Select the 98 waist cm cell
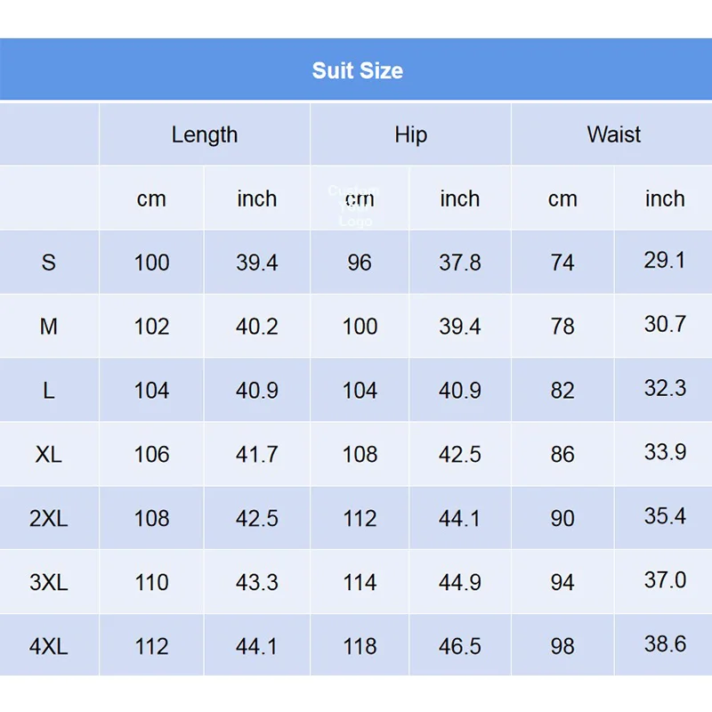Image resolution: width=712 pixels, height=712 pixels. [562, 646]
